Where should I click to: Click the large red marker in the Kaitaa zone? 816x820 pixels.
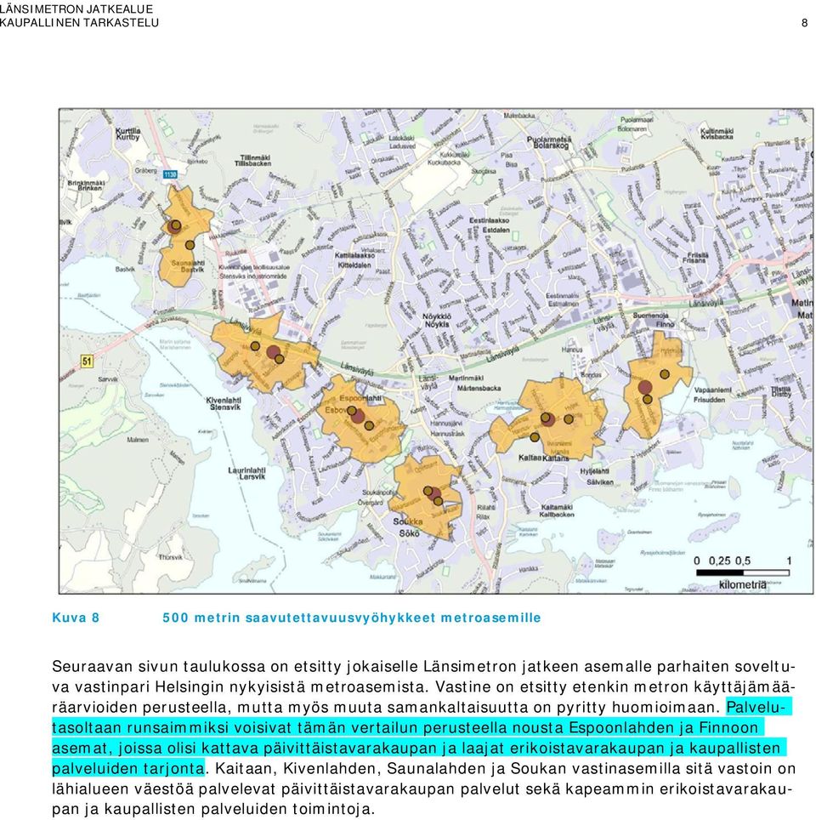point(547,419)
